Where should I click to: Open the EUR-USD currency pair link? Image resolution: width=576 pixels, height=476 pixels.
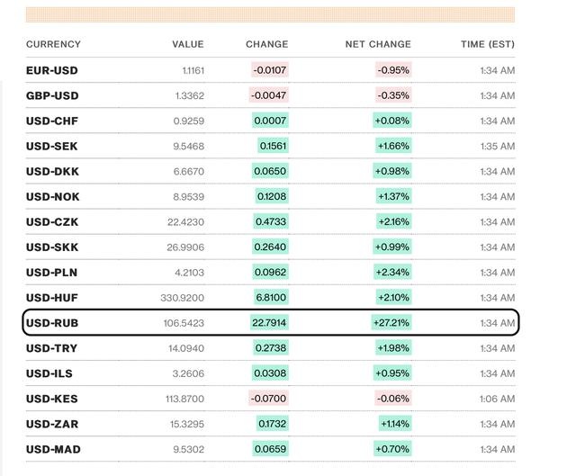[52, 70]
